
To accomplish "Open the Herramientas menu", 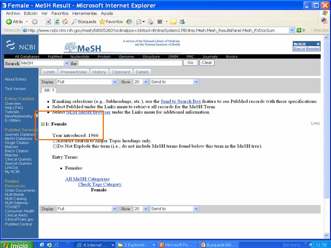I will (x=84, y=13).
